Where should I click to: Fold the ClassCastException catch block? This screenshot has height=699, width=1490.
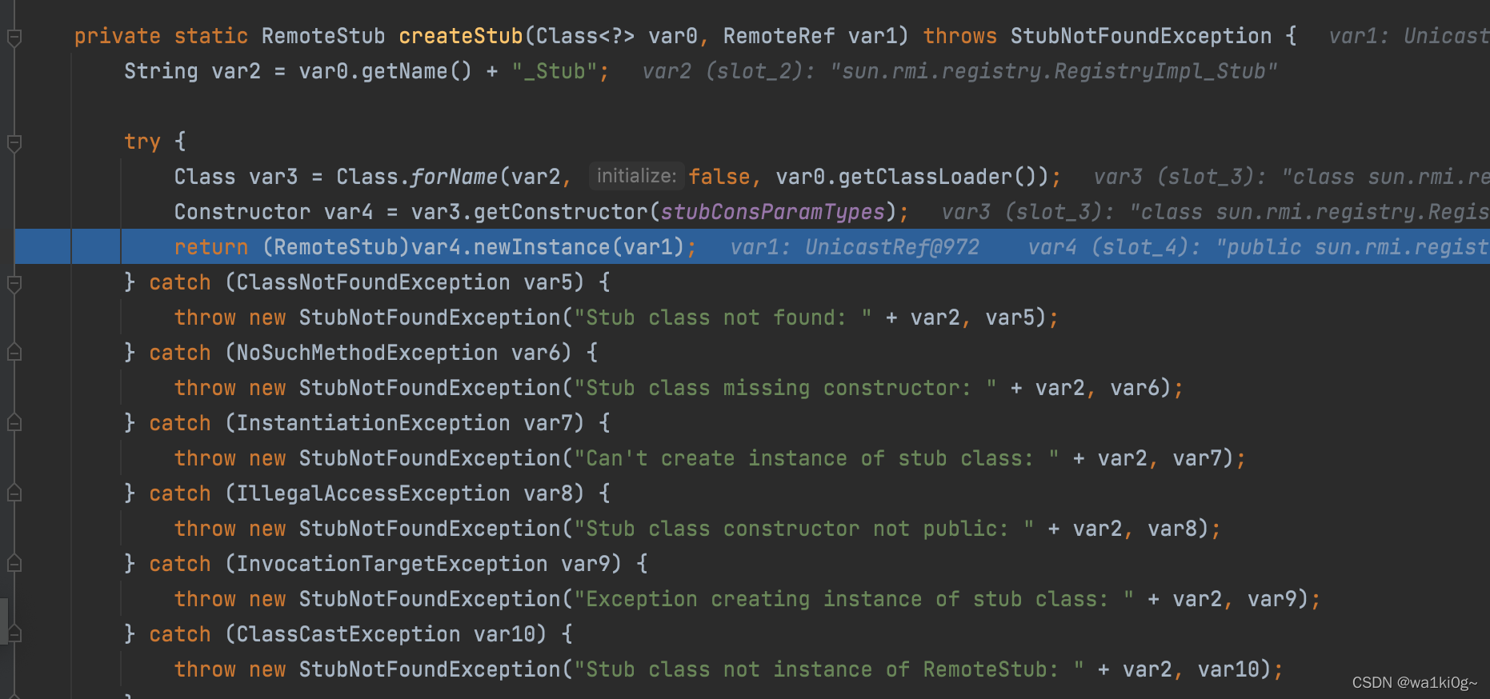pos(14,634)
